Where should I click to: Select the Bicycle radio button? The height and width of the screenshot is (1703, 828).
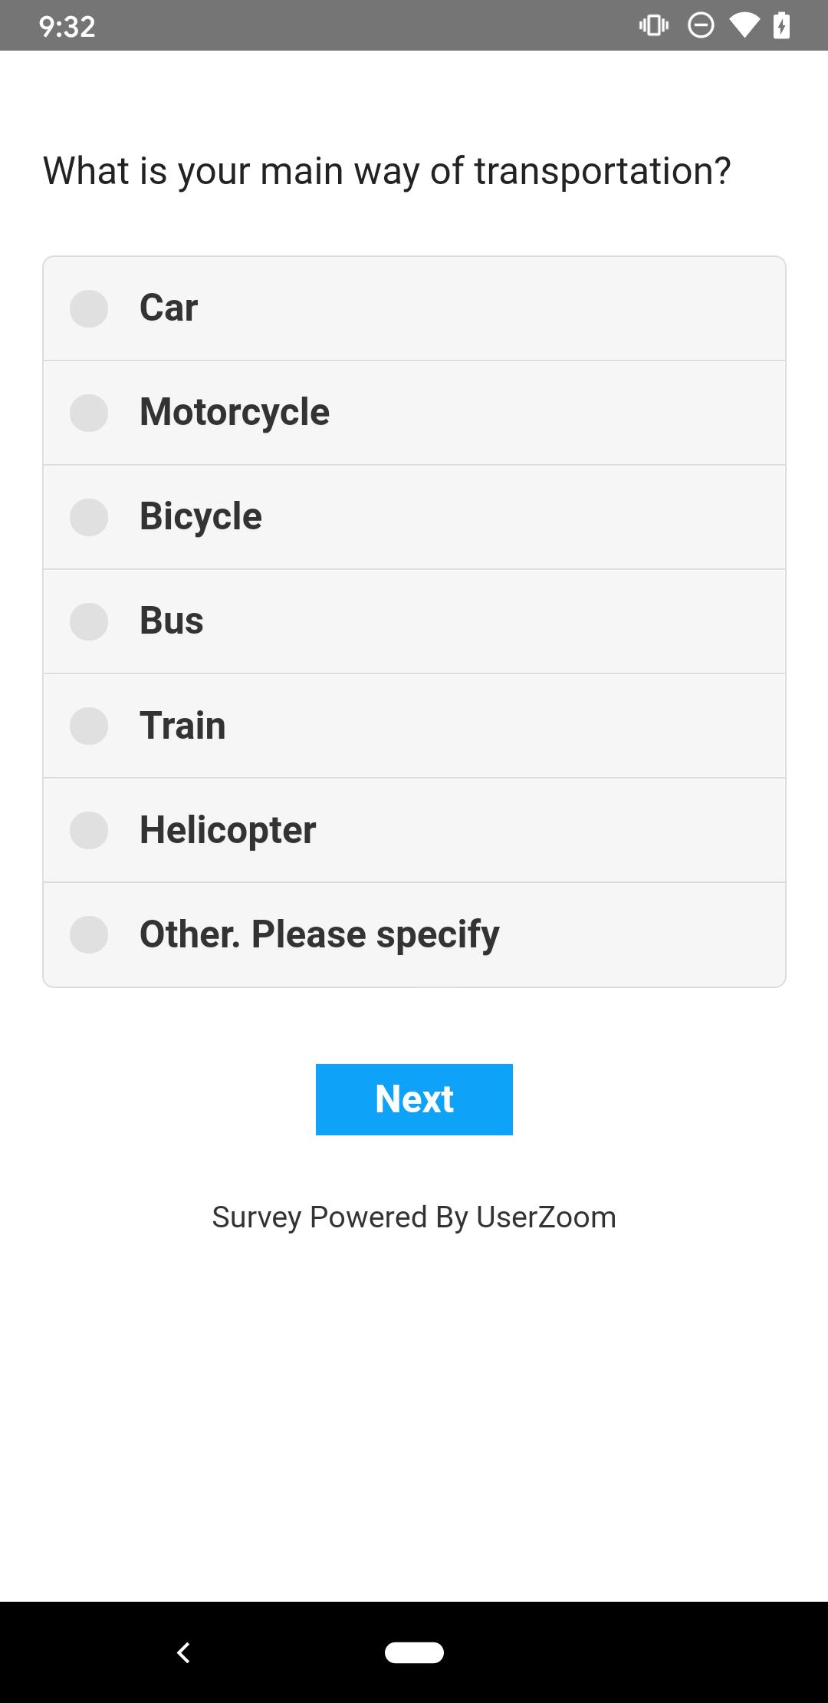point(89,517)
